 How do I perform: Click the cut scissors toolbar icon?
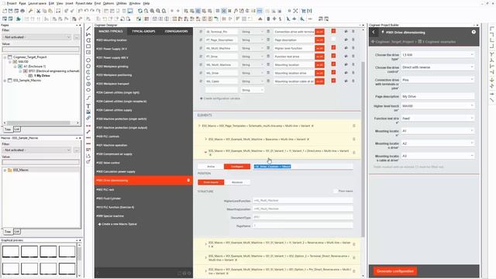coord(38,11)
